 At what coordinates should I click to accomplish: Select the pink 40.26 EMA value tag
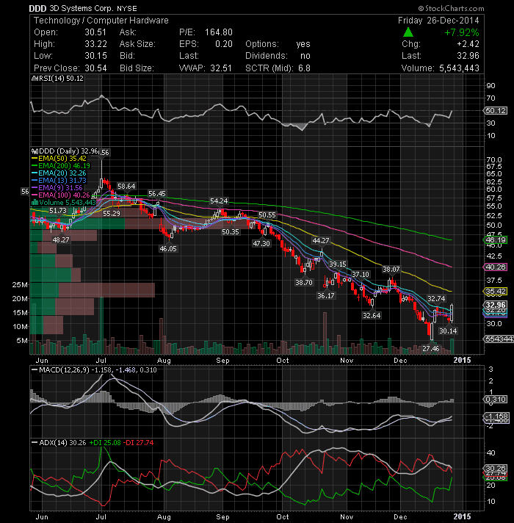pos(496,267)
